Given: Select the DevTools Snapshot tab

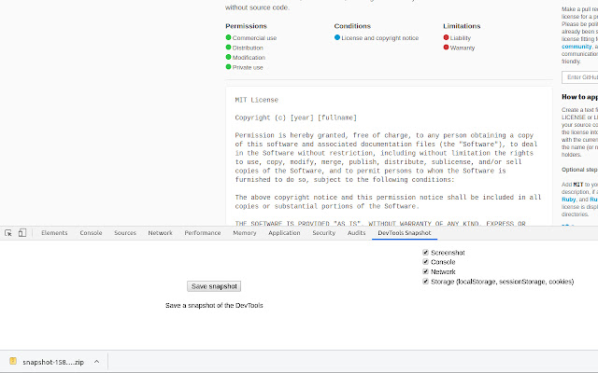Looking at the screenshot, I should (405, 233).
